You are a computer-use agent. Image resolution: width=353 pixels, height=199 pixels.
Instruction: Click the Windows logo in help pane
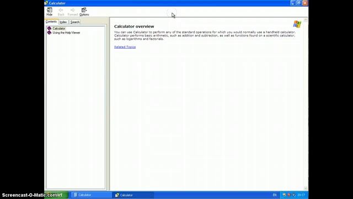pyautogui.click(x=297, y=24)
